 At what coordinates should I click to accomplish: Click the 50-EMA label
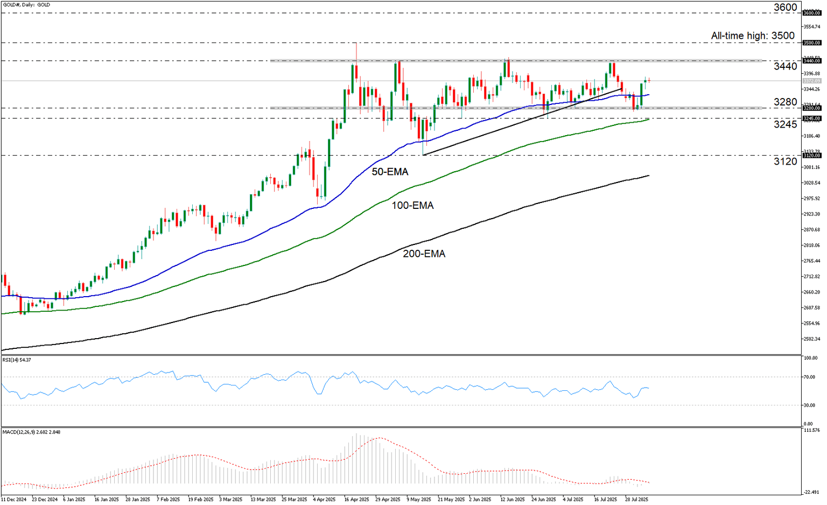390,172
